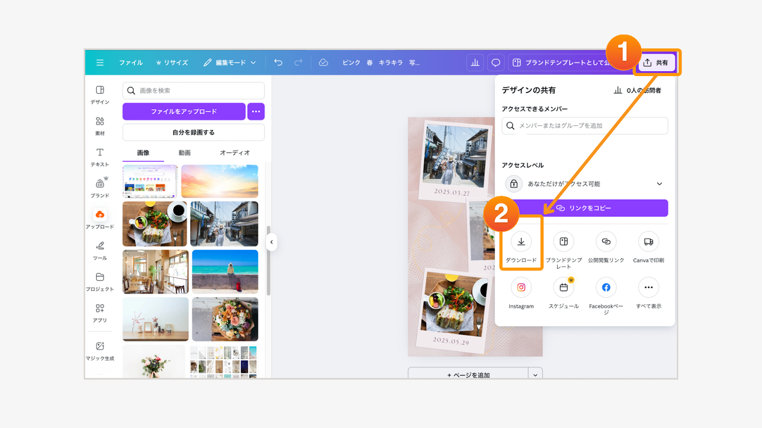The image size is (762, 428).
Task: Click the Facebookページ icon
Action: coord(606,287)
